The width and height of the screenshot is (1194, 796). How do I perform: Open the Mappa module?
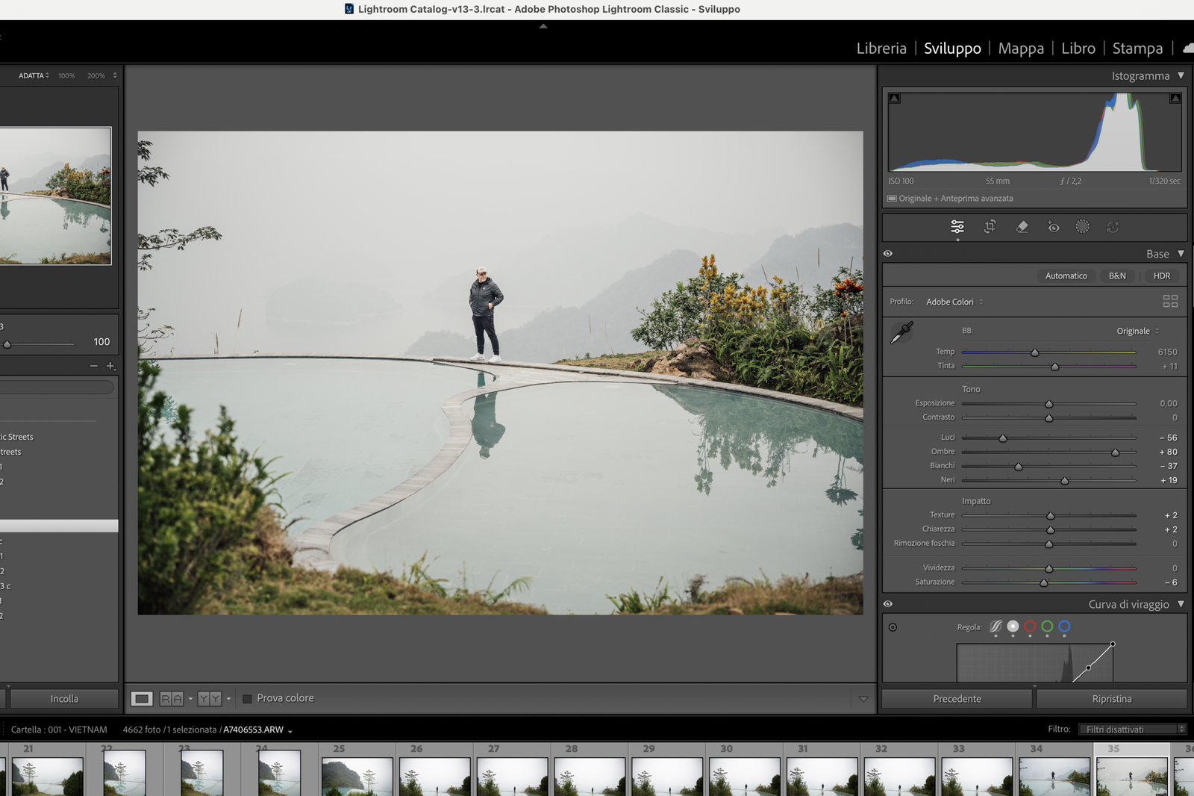(1020, 49)
